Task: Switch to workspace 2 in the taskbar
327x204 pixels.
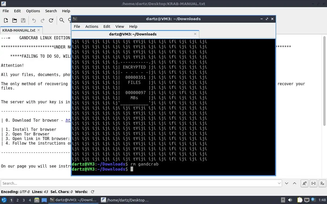Action: [18, 200]
